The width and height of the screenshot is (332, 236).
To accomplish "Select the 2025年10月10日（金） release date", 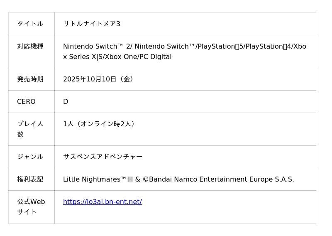I will tap(99, 79).
